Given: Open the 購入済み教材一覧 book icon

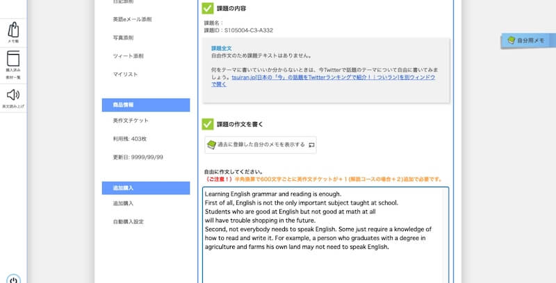Looking at the screenshot, I should coord(13,59).
